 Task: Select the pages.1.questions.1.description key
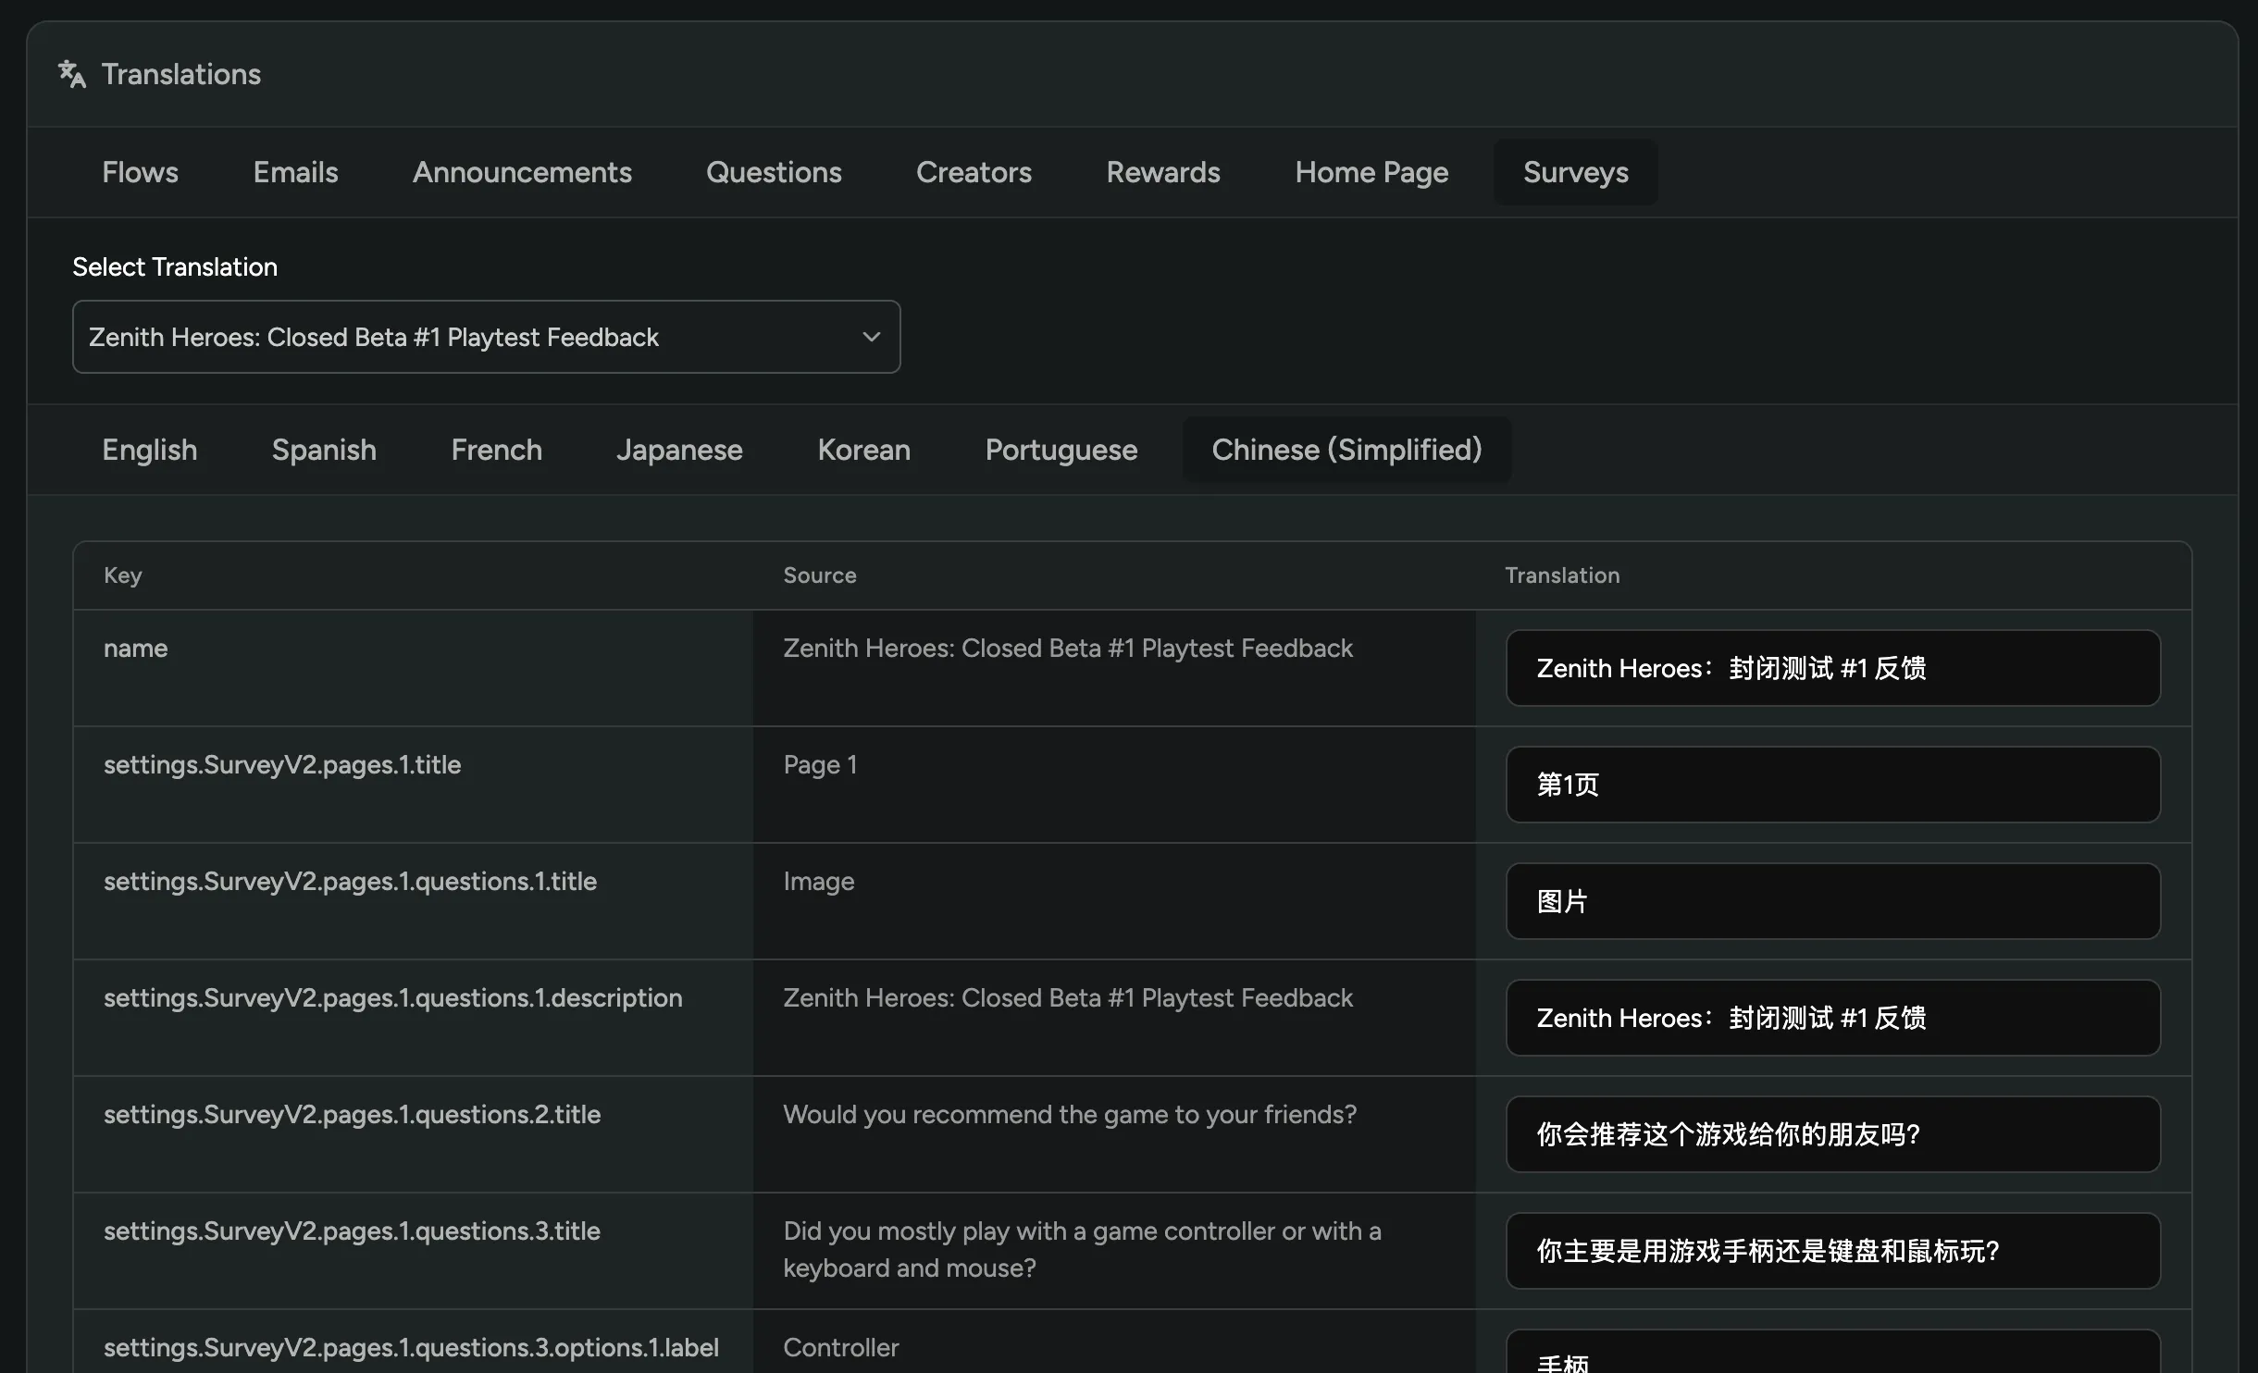point(392,998)
